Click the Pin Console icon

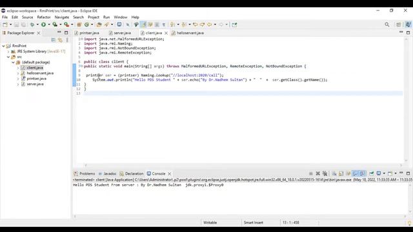pos(372,173)
